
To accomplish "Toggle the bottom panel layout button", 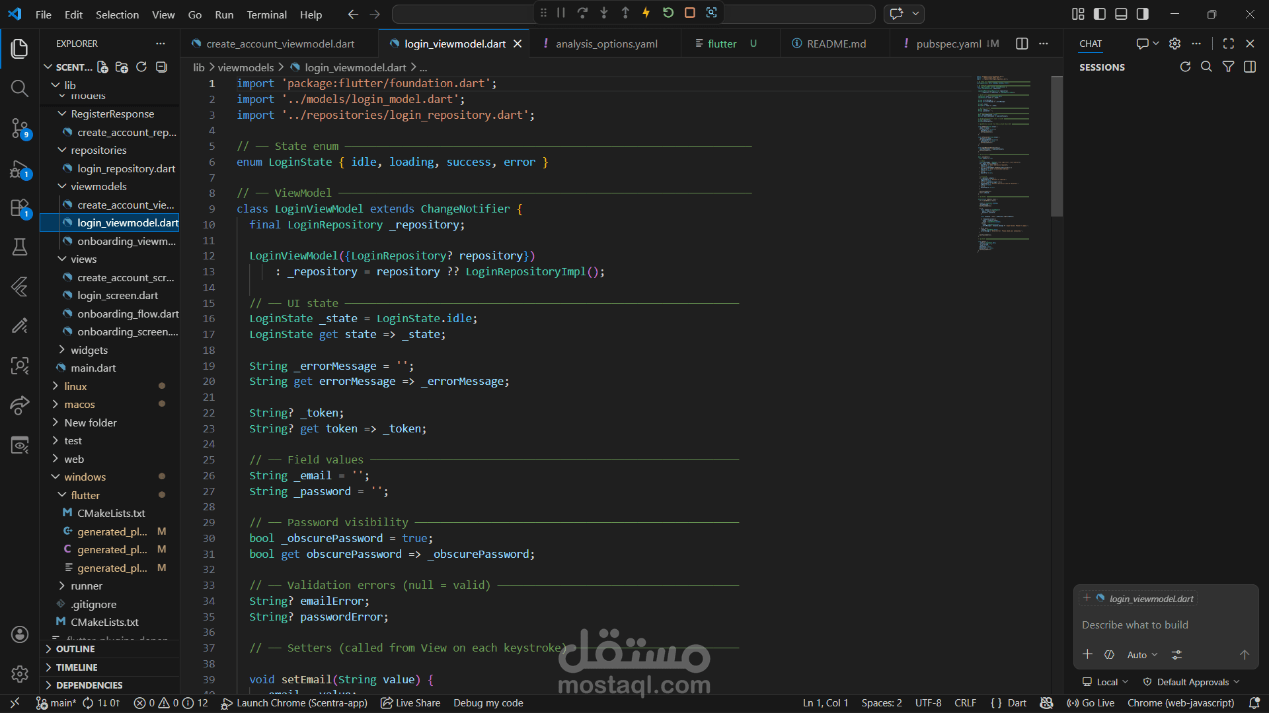I will 1121,14.
